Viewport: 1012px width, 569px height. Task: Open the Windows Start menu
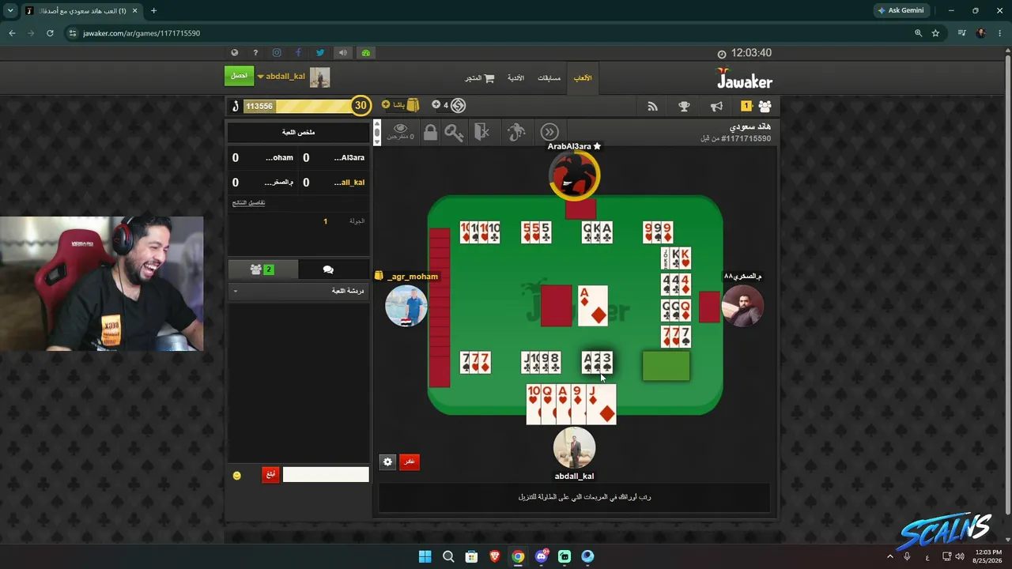(425, 556)
